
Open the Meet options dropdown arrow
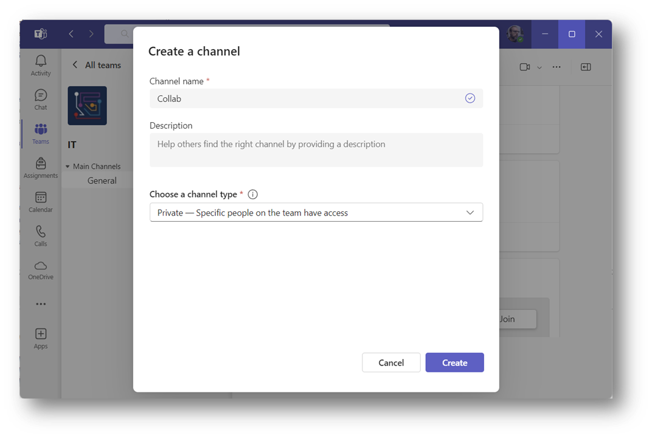pyautogui.click(x=539, y=67)
